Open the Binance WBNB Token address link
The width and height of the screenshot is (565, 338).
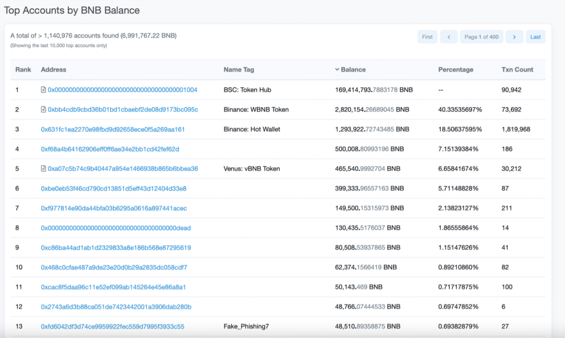click(122, 110)
